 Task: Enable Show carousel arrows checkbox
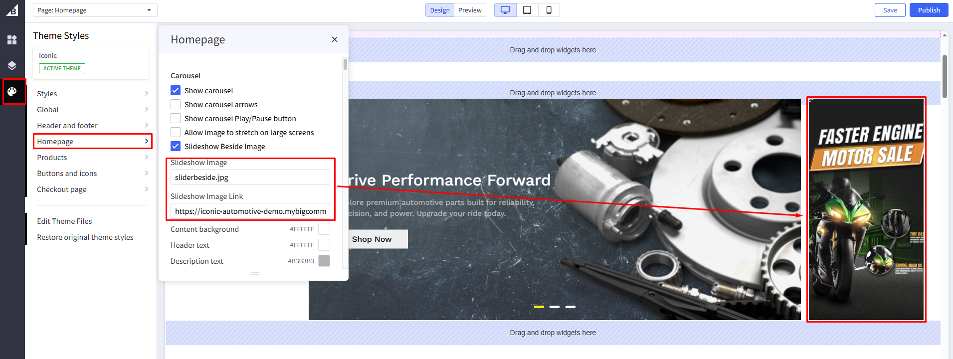point(176,104)
